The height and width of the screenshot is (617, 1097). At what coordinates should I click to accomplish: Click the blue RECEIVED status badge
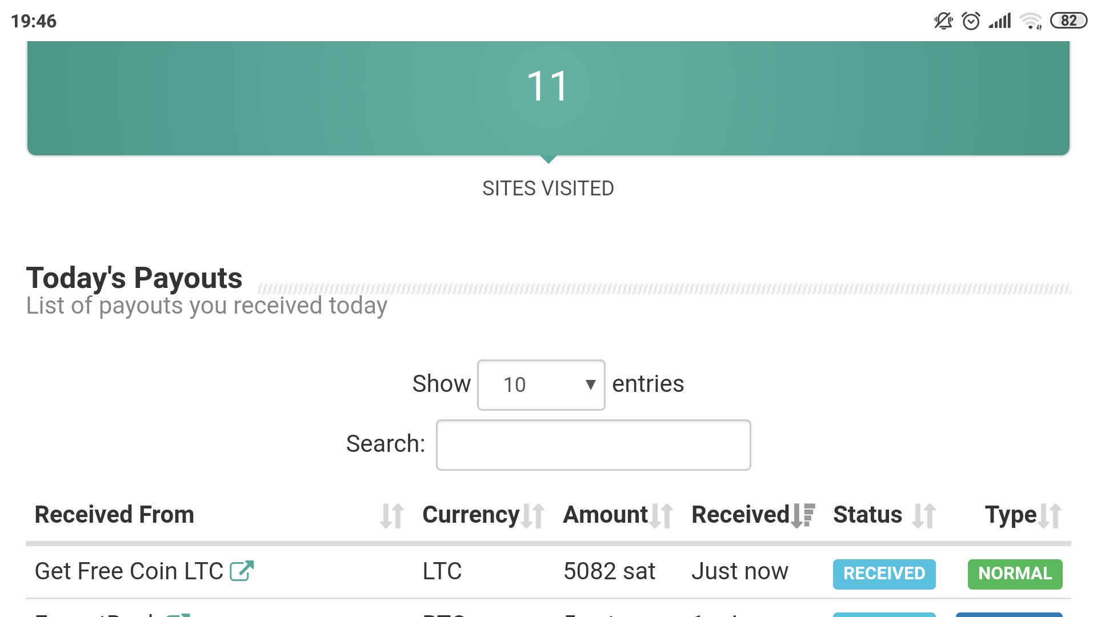884,574
